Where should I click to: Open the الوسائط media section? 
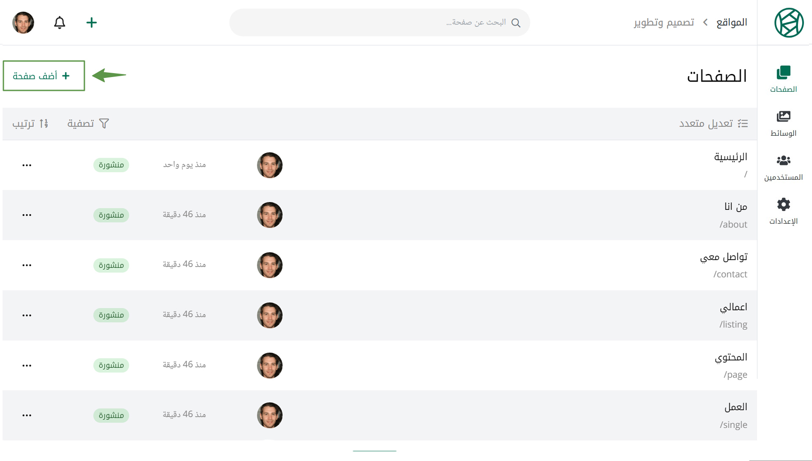point(783,123)
